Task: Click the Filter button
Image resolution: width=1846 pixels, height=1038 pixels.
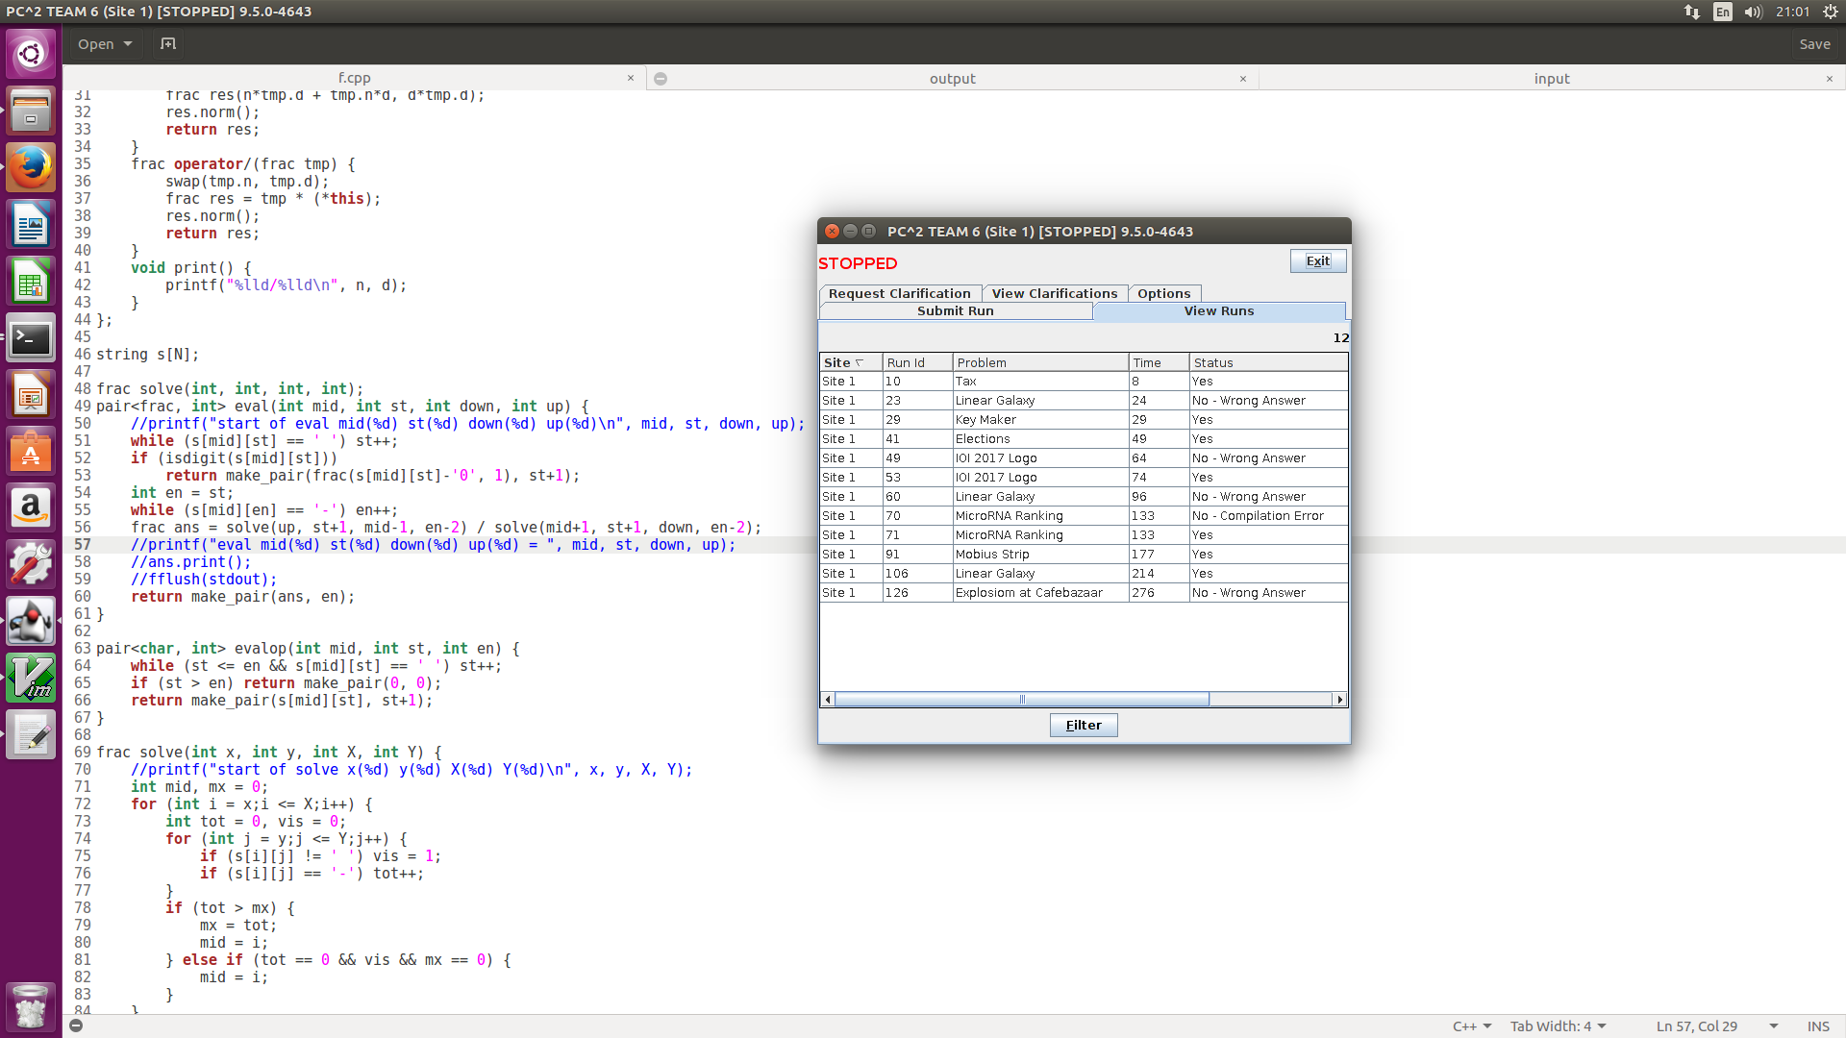Action: point(1083,726)
